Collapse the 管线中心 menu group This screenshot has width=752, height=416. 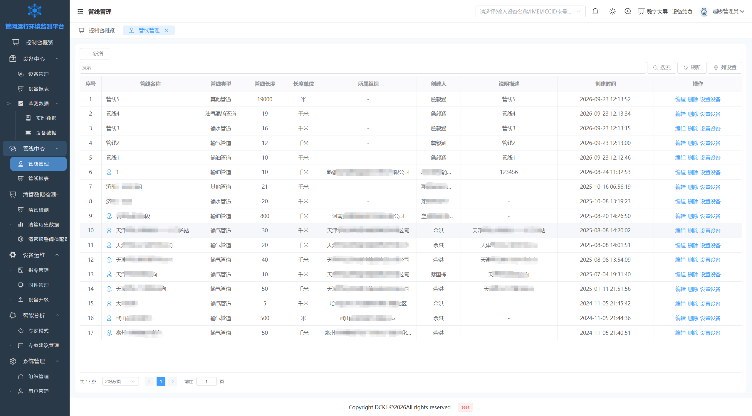(x=57, y=148)
